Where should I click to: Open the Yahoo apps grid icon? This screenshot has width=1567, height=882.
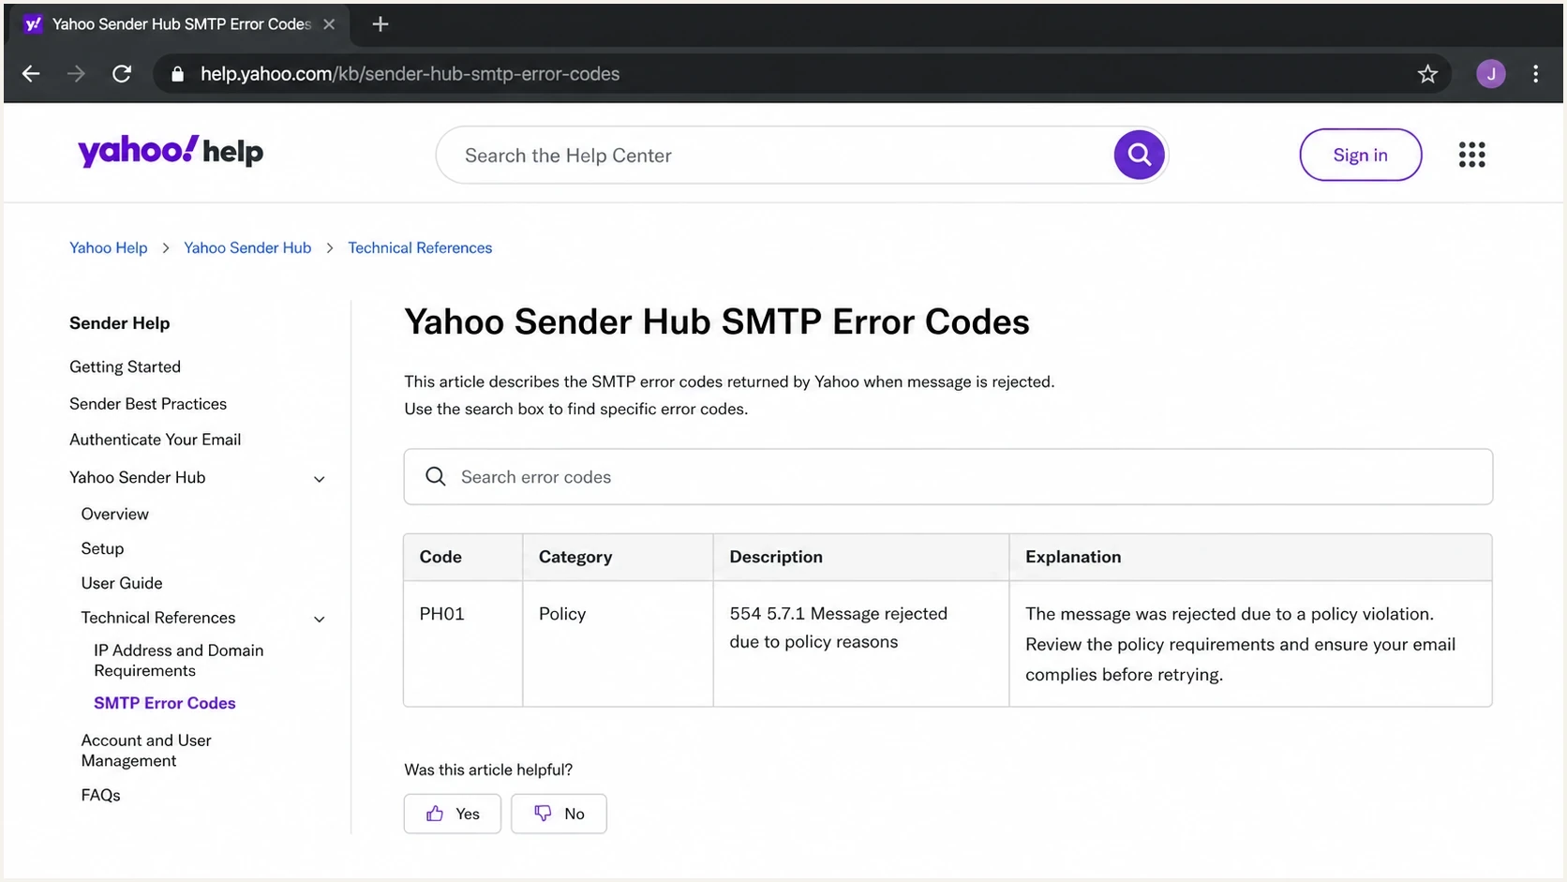point(1471,155)
